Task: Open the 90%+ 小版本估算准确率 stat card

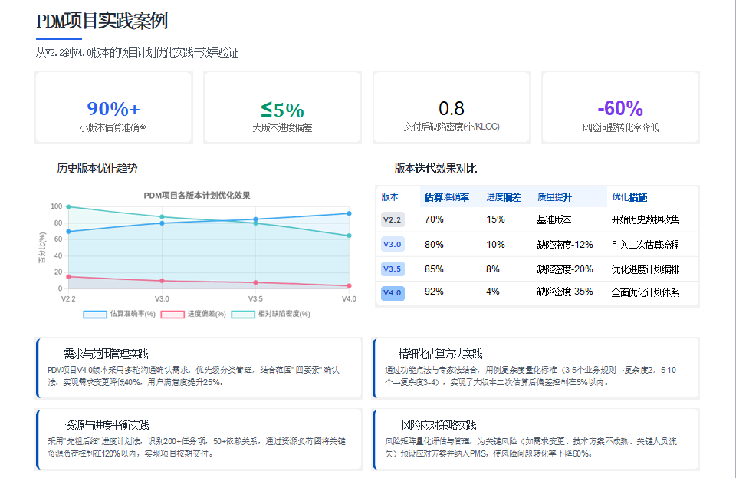Action: click(113, 107)
